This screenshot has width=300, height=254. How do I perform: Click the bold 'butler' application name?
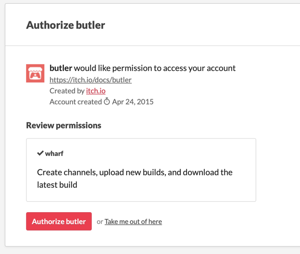point(61,68)
